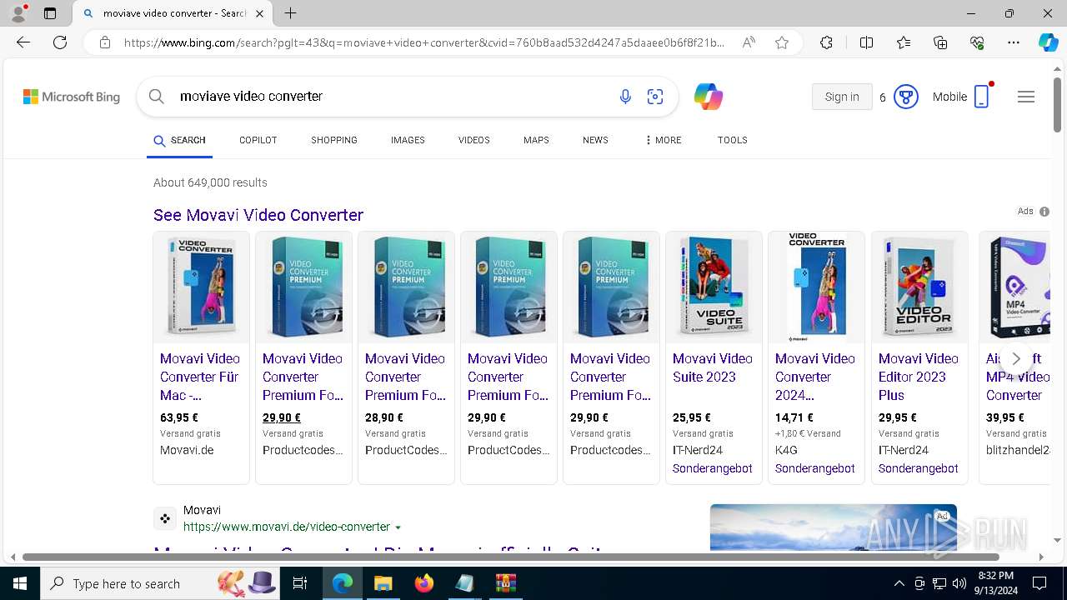This screenshot has width=1067, height=600.
Task: Switch to the SHOPPING tab
Action: [x=334, y=140]
